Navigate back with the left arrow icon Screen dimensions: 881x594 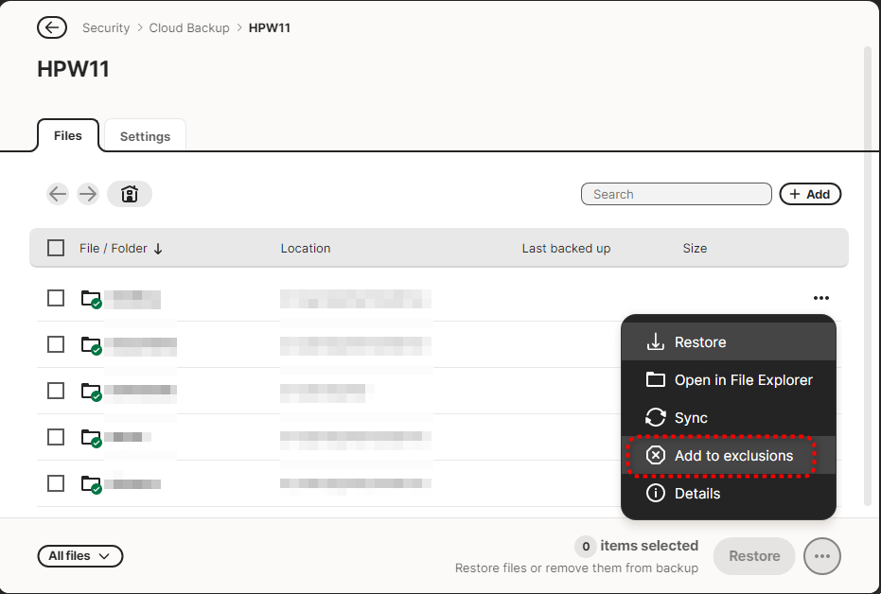click(59, 194)
